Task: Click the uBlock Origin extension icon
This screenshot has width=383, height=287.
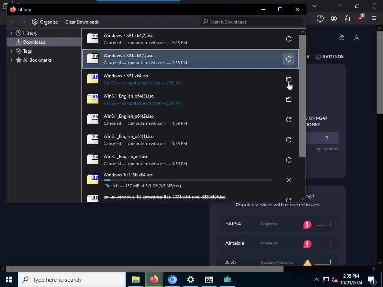Action: click(361, 18)
